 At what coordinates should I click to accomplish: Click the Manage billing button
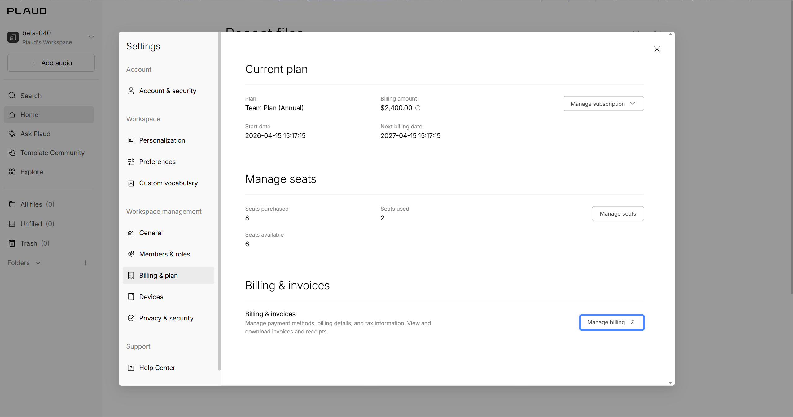pyautogui.click(x=612, y=322)
